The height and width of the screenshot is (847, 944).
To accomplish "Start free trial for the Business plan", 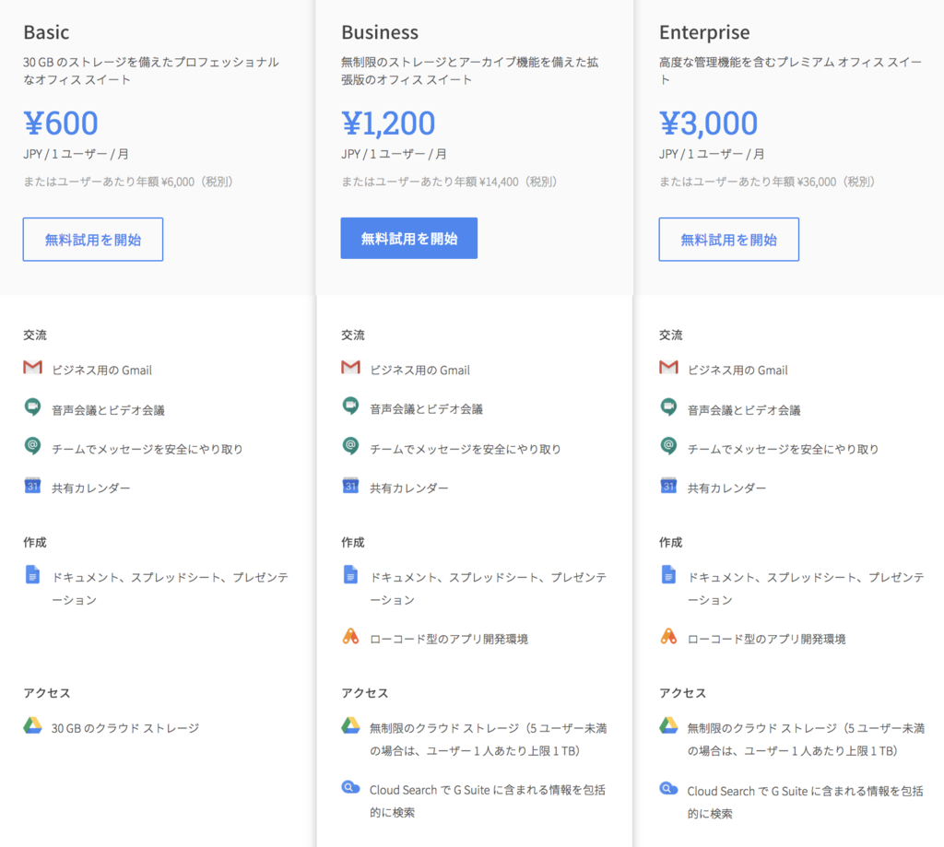I will [x=408, y=239].
